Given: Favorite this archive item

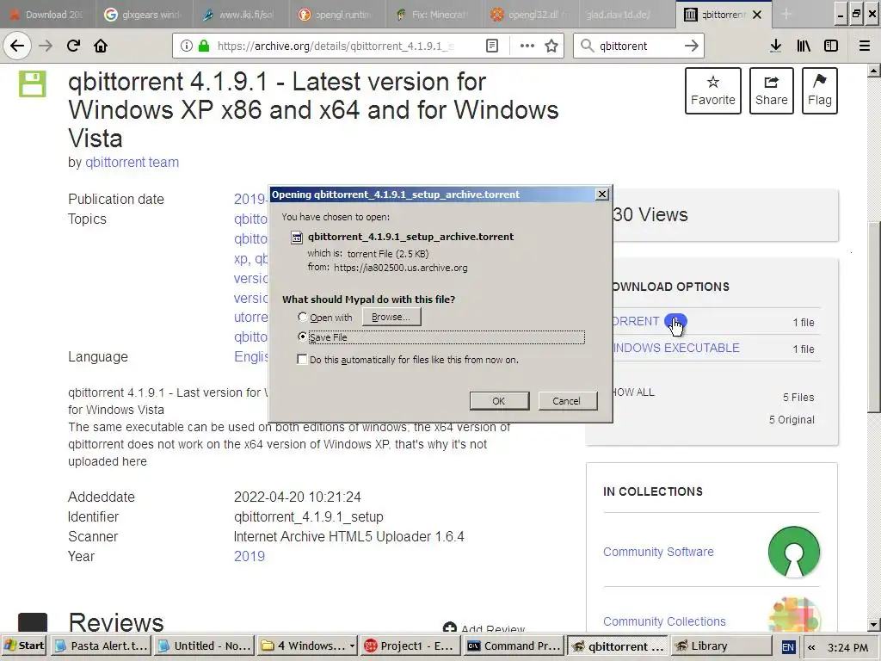Looking at the screenshot, I should tap(713, 90).
